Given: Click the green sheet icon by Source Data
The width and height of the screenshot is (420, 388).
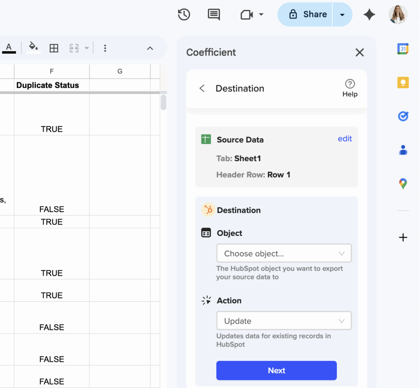Looking at the screenshot, I should coord(206,139).
